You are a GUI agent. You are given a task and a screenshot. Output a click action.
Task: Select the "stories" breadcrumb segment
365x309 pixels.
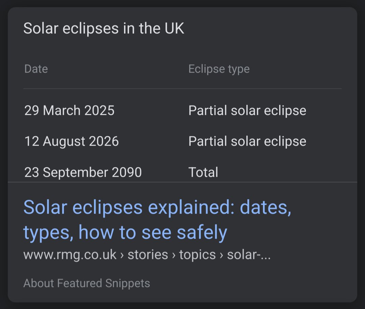[x=148, y=255]
